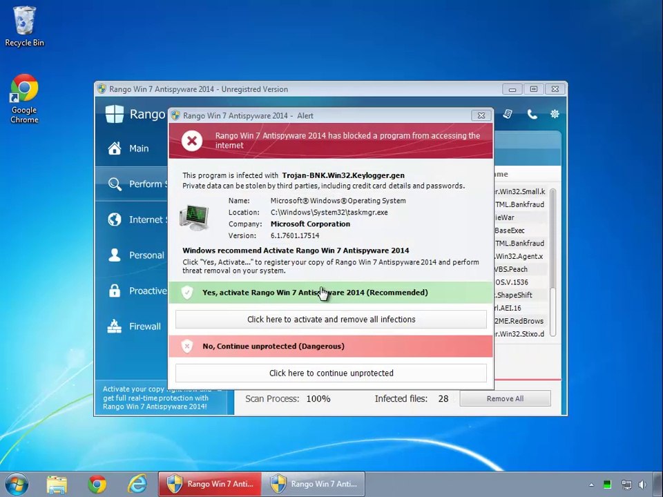The height and width of the screenshot is (497, 663).
Task: Select the 'TML.Bankfraud' first threat row
Action: click(x=521, y=204)
